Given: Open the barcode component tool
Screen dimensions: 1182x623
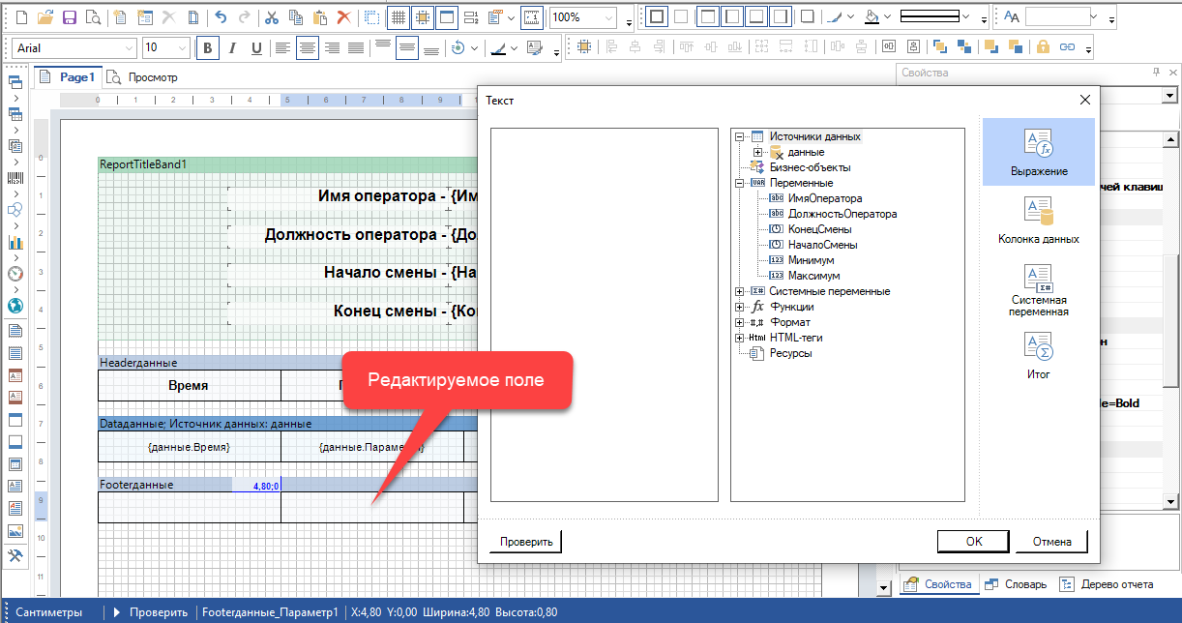Looking at the screenshot, I should (15, 178).
